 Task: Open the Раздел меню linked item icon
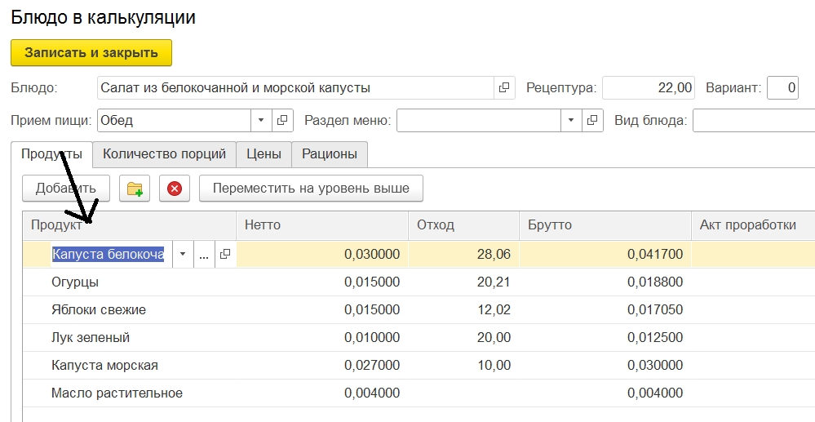pos(592,121)
